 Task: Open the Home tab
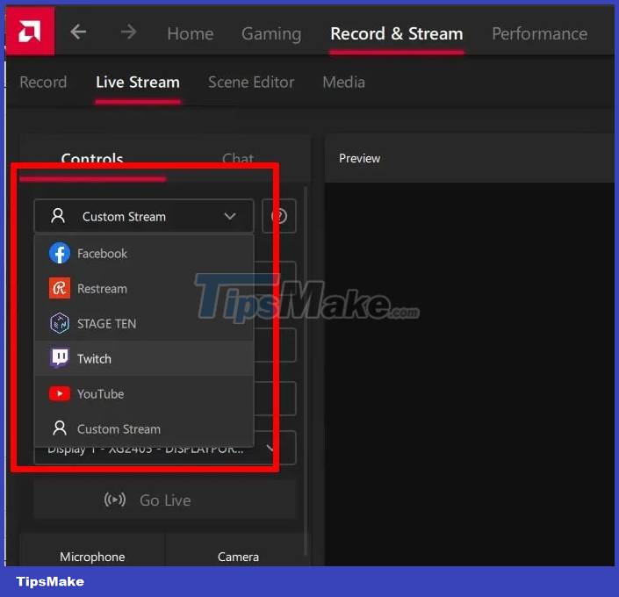191,33
